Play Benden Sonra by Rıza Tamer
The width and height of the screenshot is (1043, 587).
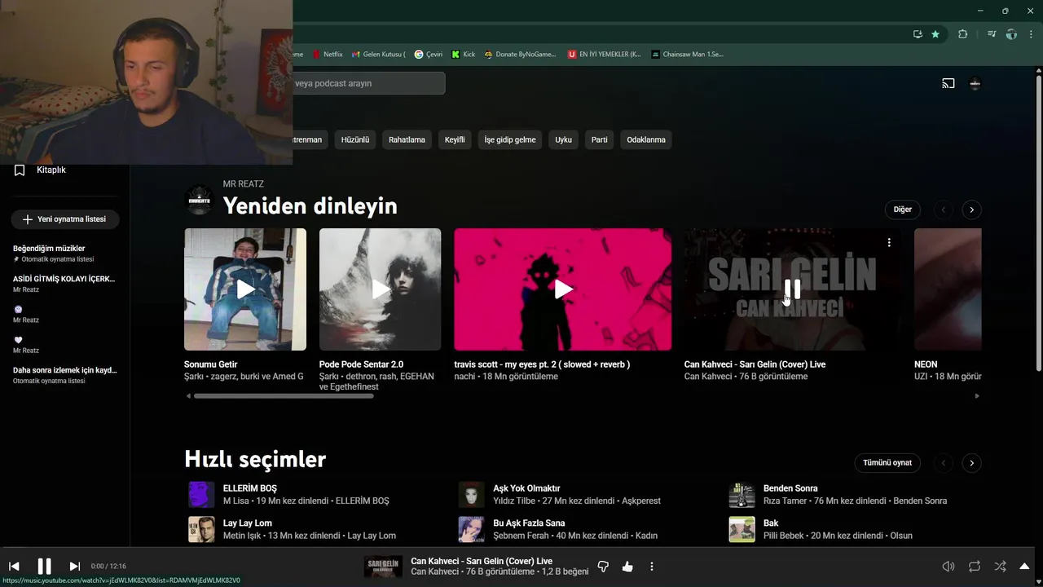pos(790,488)
